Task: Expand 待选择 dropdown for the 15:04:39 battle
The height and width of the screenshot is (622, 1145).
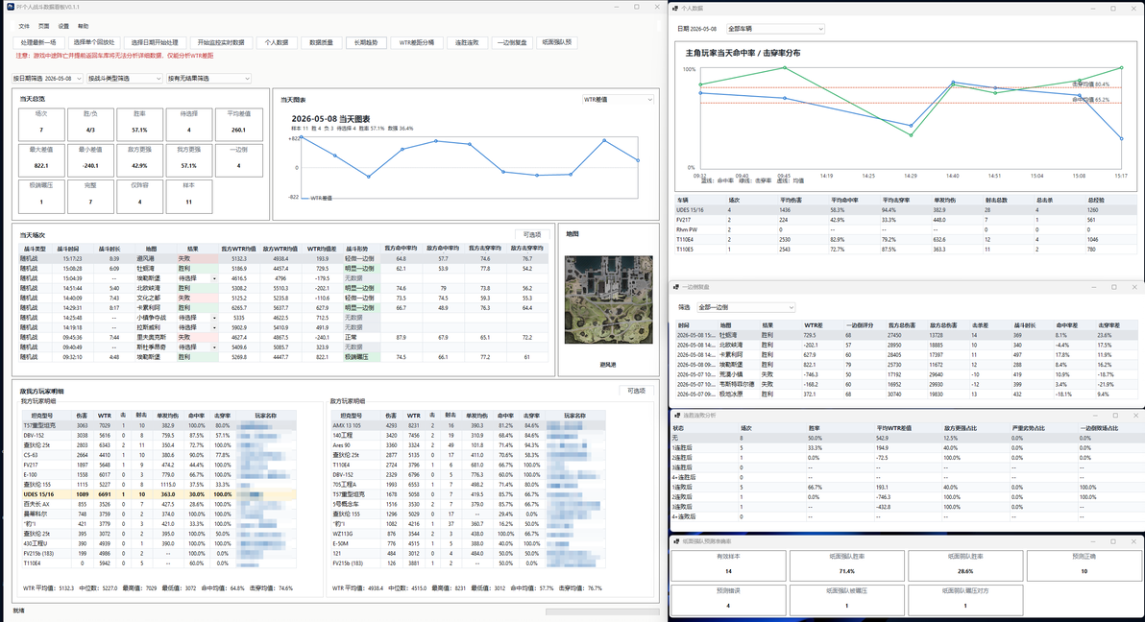Action: (x=215, y=278)
